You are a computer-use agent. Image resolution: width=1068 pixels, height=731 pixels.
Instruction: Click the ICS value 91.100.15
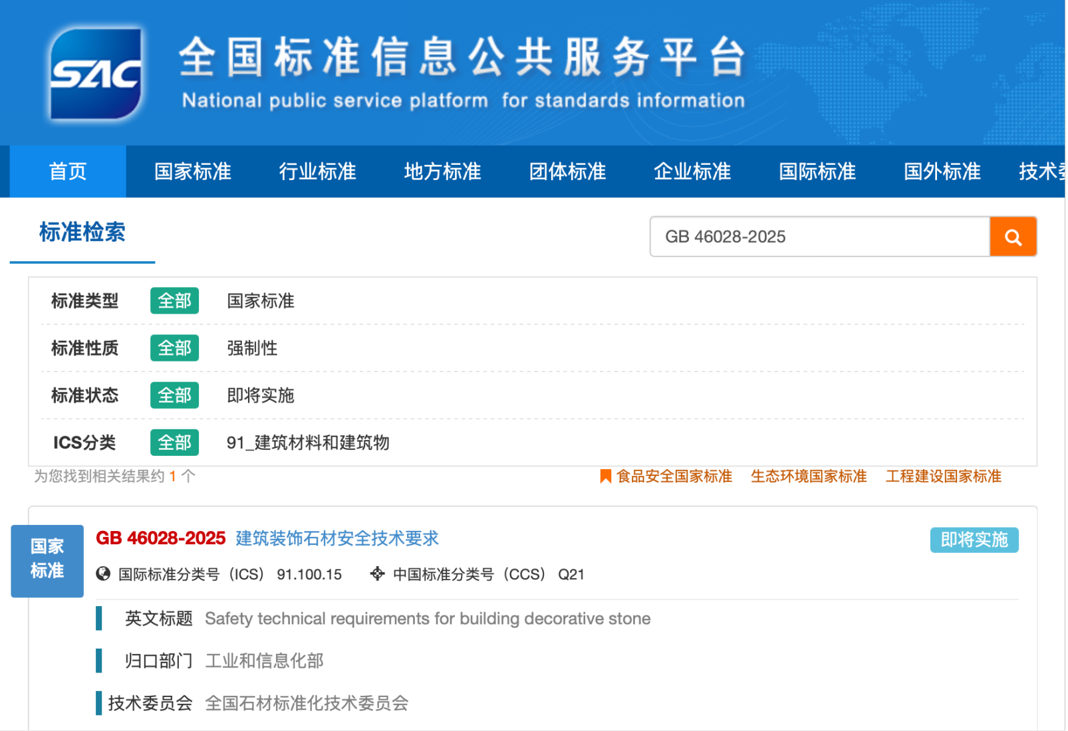(309, 574)
